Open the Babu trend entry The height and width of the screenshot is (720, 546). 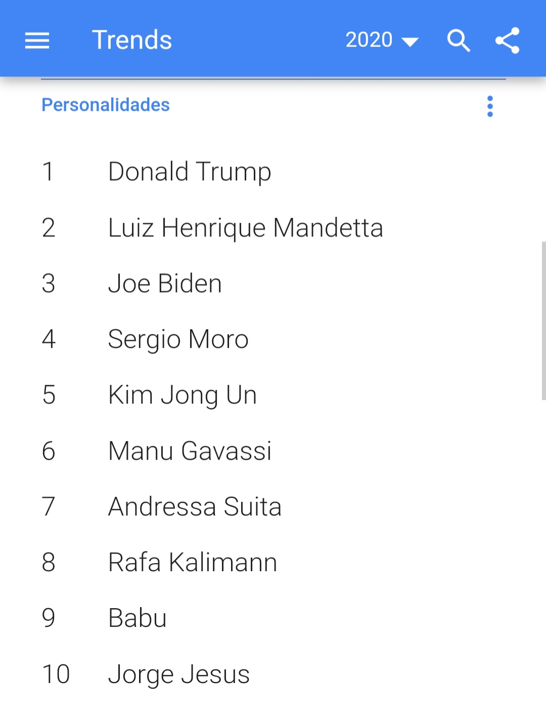138,618
